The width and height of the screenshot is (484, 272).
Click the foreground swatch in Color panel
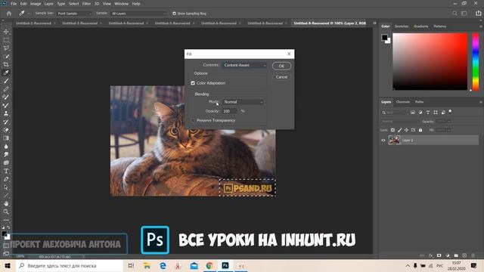click(384, 38)
